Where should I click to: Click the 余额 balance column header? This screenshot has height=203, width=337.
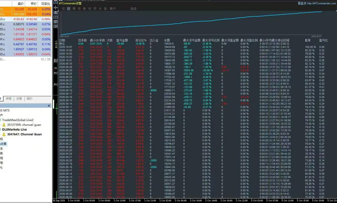pyautogui.click(x=167, y=40)
